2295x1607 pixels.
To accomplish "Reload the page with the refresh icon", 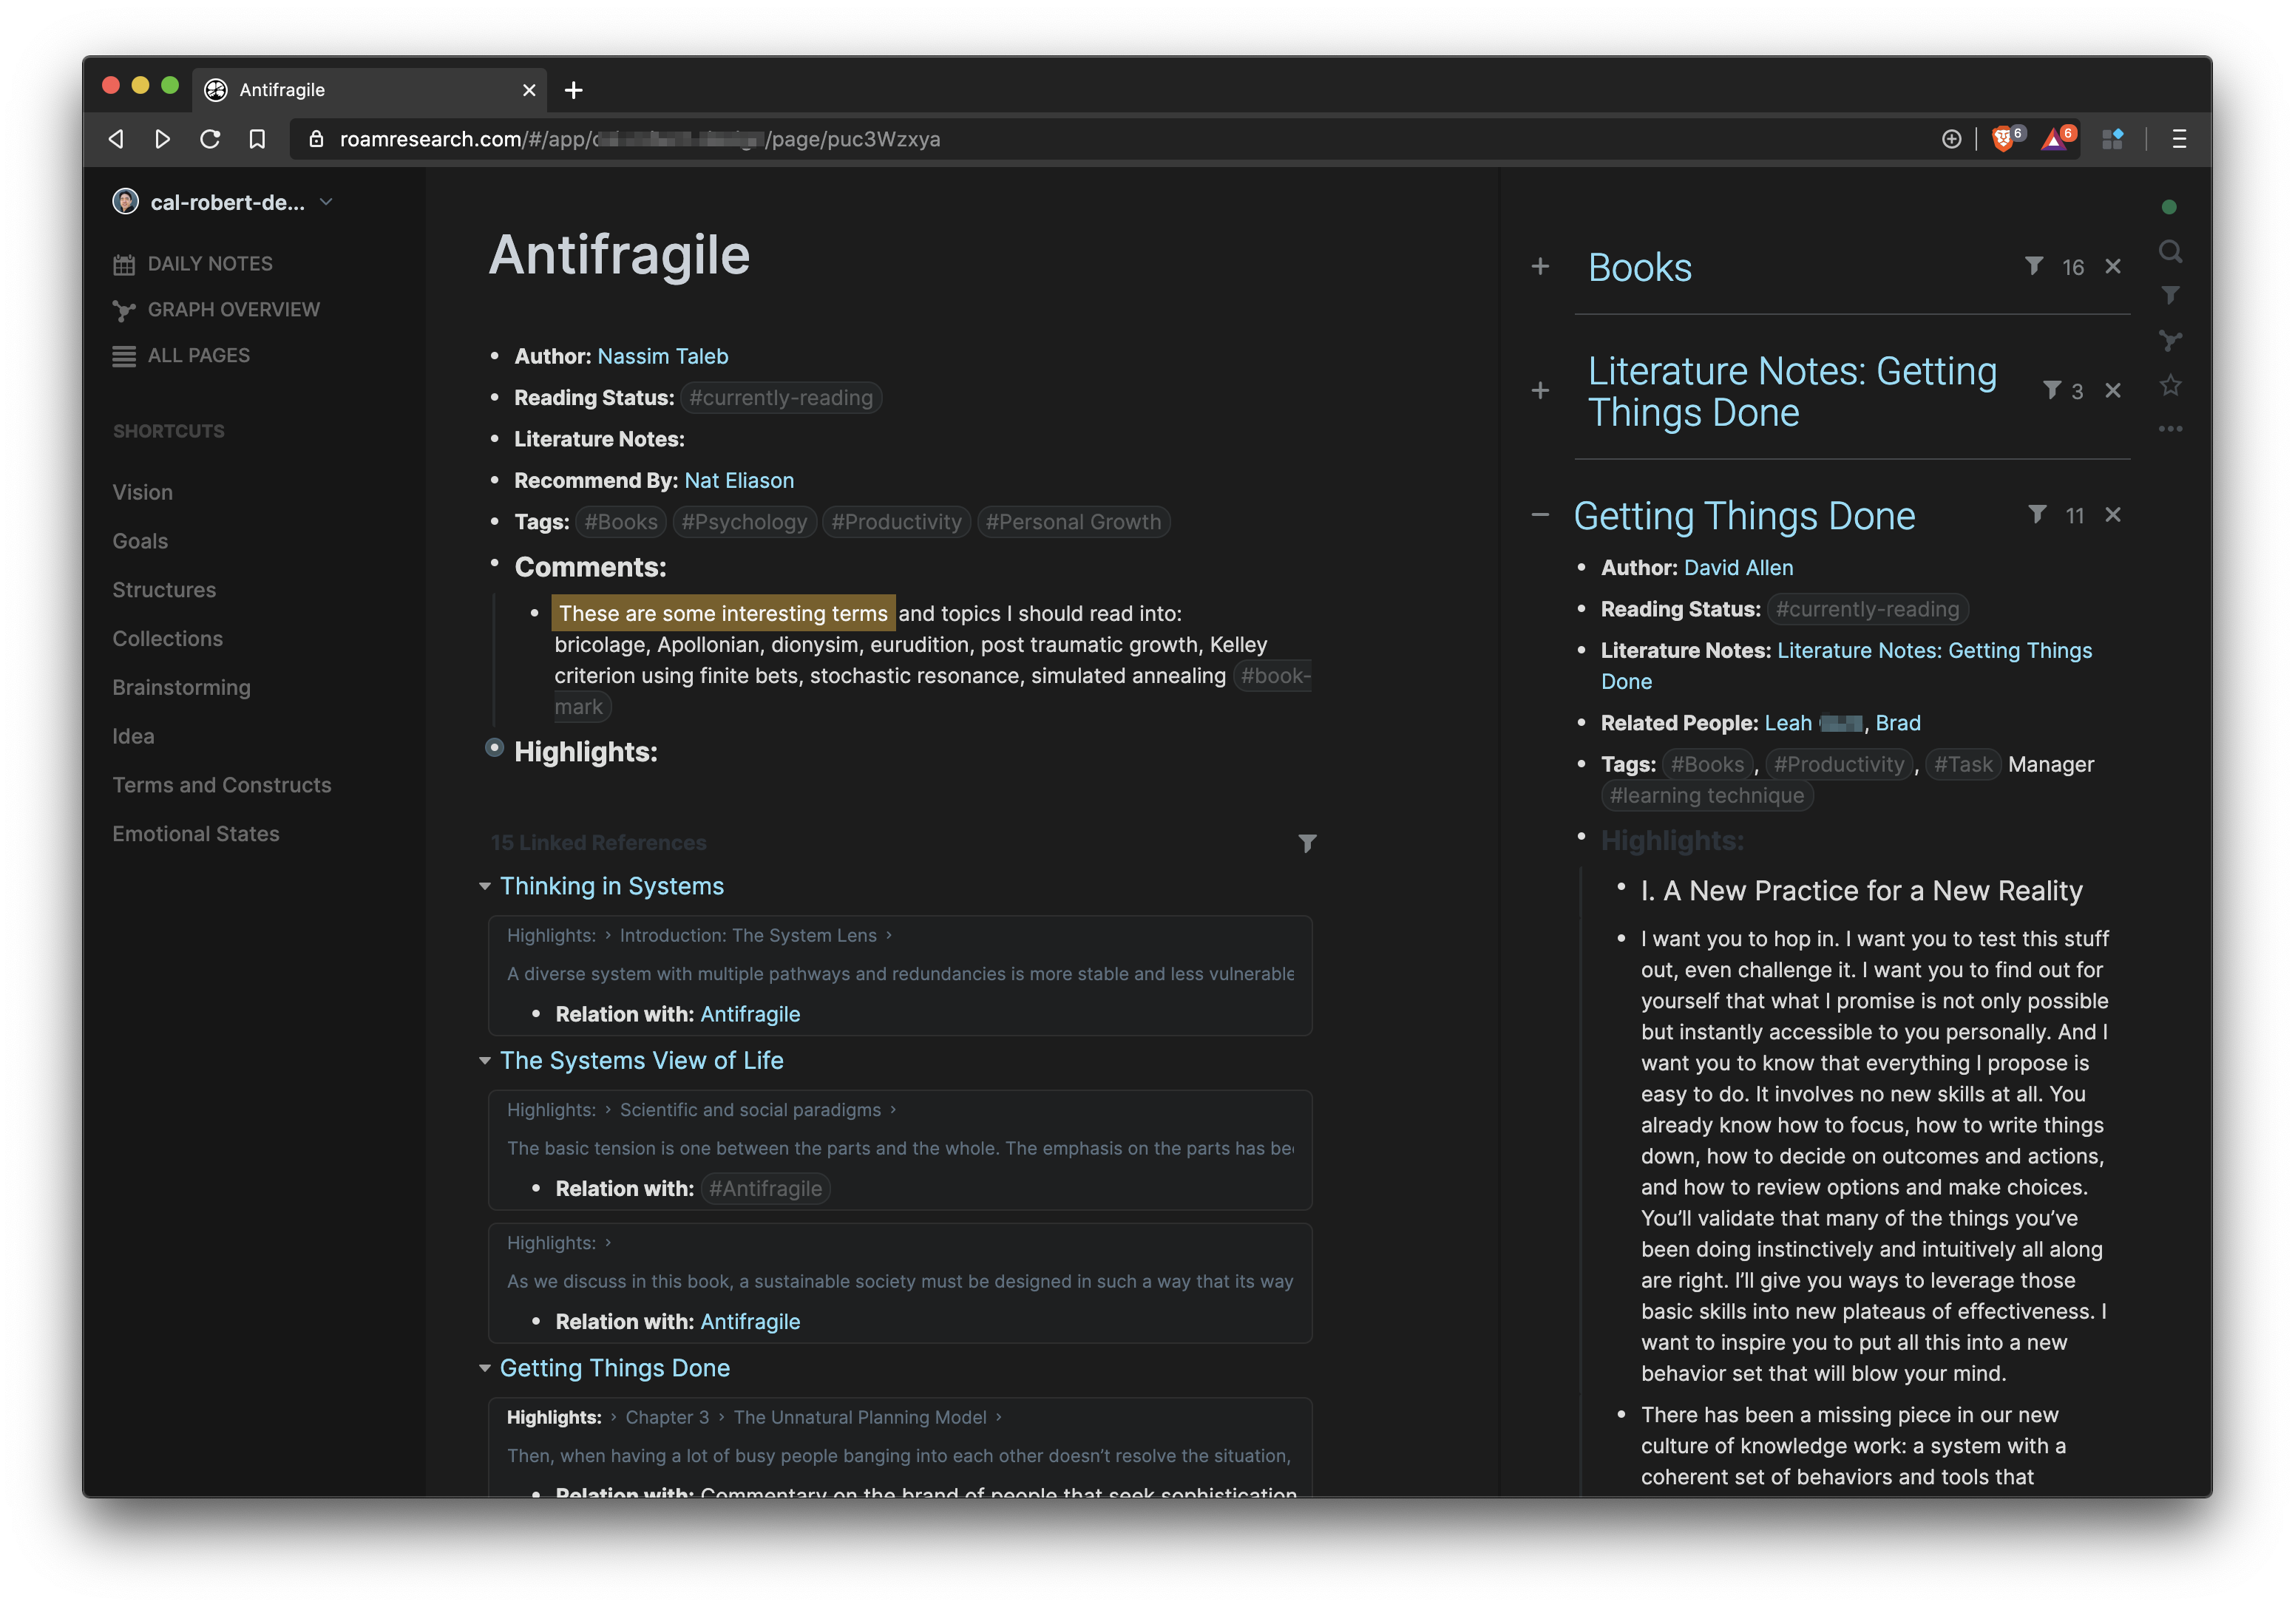I will click(210, 139).
